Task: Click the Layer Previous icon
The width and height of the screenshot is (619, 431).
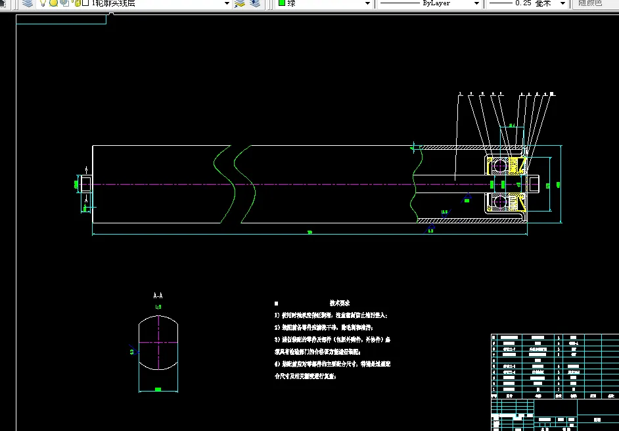Action: click(255, 3)
